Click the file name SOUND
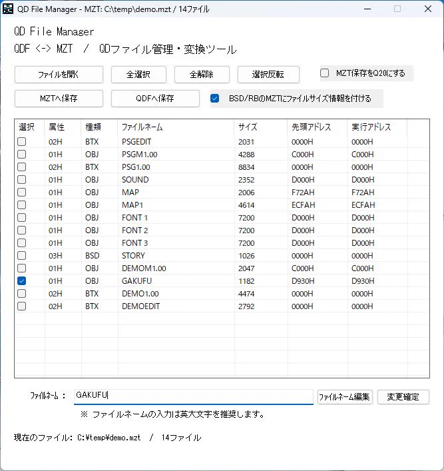 click(135, 180)
